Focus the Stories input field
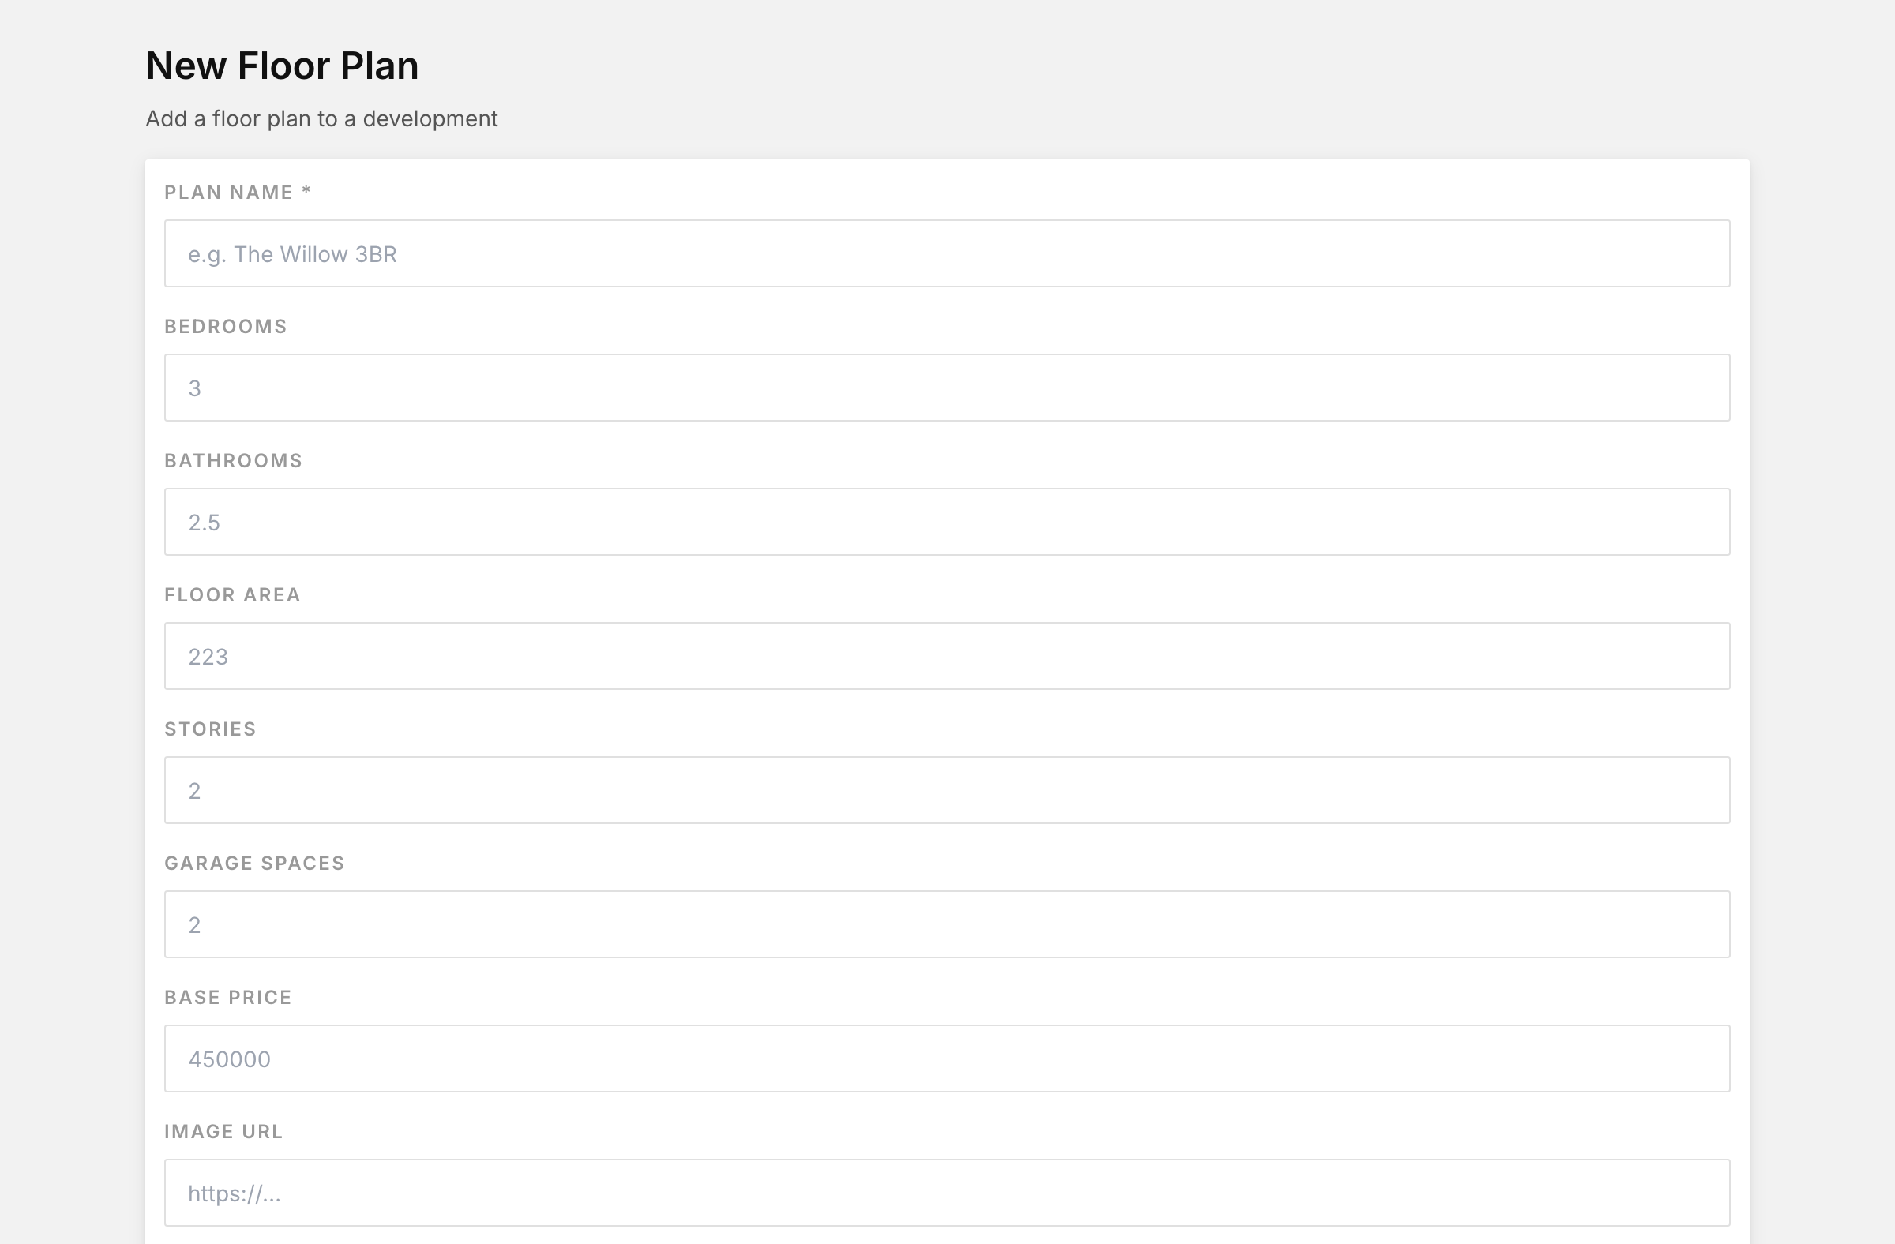 click(947, 789)
